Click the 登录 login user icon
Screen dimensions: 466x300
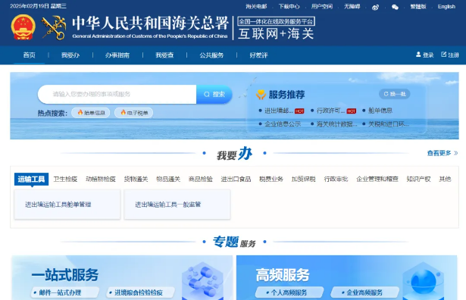coord(418,55)
